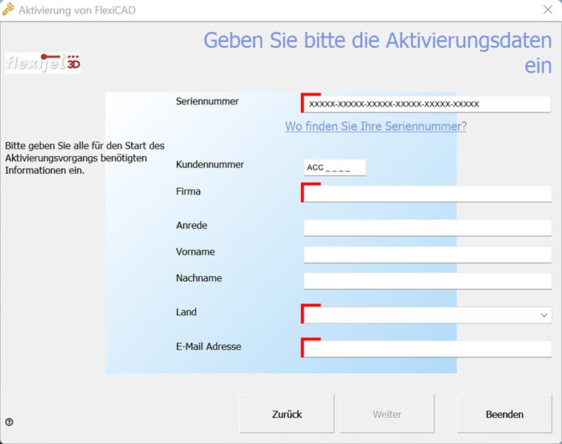Click the Nachname text box

pyautogui.click(x=427, y=280)
